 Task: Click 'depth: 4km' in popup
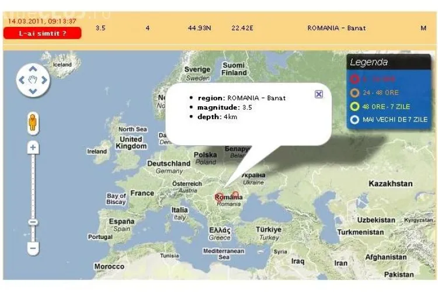click(x=217, y=117)
